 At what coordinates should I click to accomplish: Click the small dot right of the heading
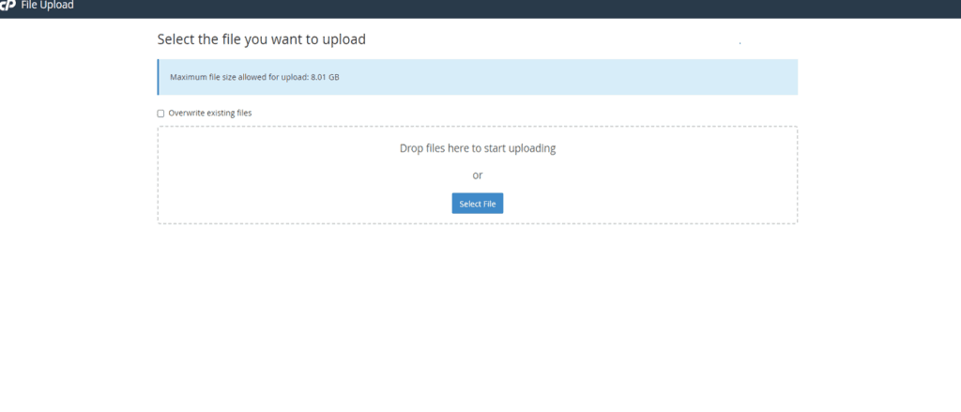pyautogui.click(x=740, y=43)
